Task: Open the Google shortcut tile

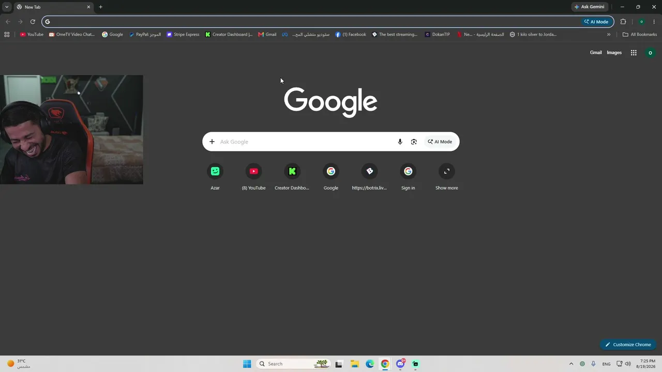Action: coord(331,177)
